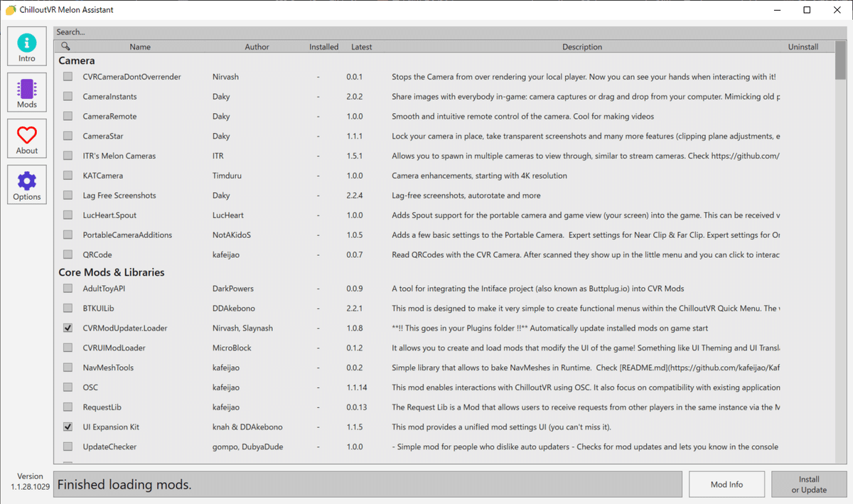Check the PortableCameraAdditions checkbox
Screen dimensions: 853x504
pyautogui.click(x=68, y=235)
